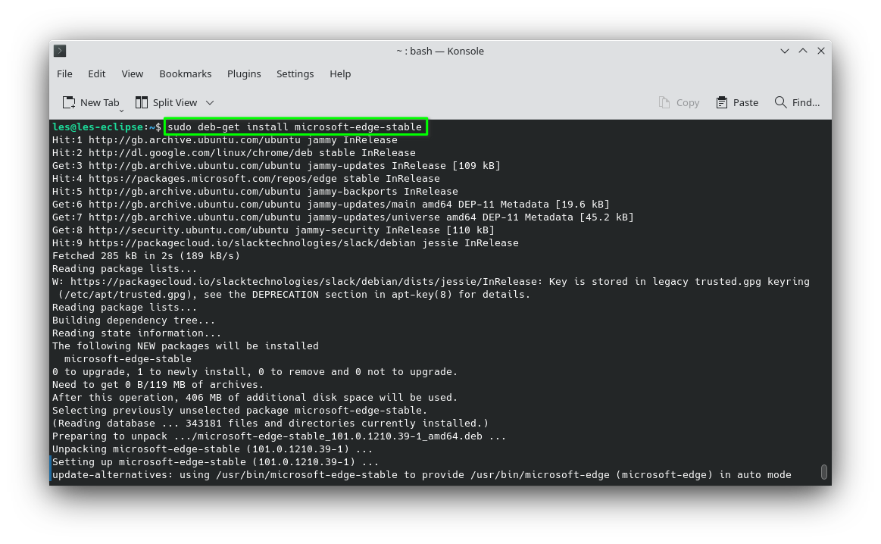Click the New Tab icon

coord(68,102)
